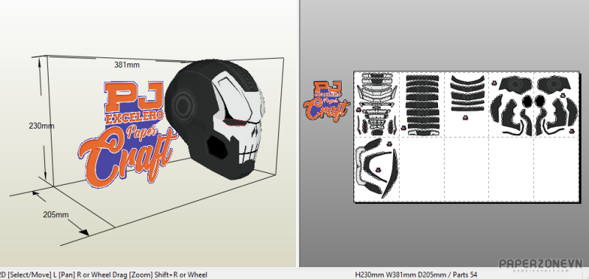
Task: Click the small PJ Excelero logo in 2D pattern window
Action: click(326, 100)
